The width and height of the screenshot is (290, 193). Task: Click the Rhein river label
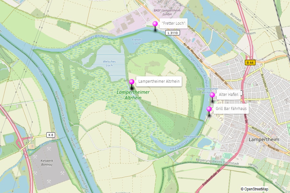40,71
